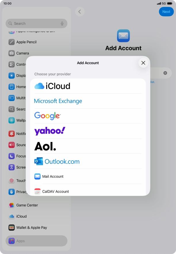Select Microsoft Exchange provider
The image size is (176, 254).
[x=58, y=101]
